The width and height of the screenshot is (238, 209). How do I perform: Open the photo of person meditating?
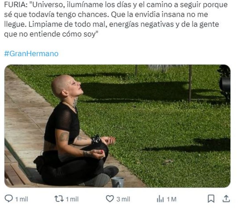click(x=117, y=126)
